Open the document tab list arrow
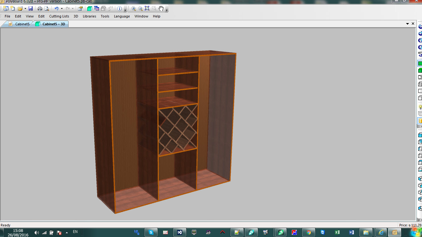Image resolution: width=422 pixels, height=237 pixels. [407, 24]
